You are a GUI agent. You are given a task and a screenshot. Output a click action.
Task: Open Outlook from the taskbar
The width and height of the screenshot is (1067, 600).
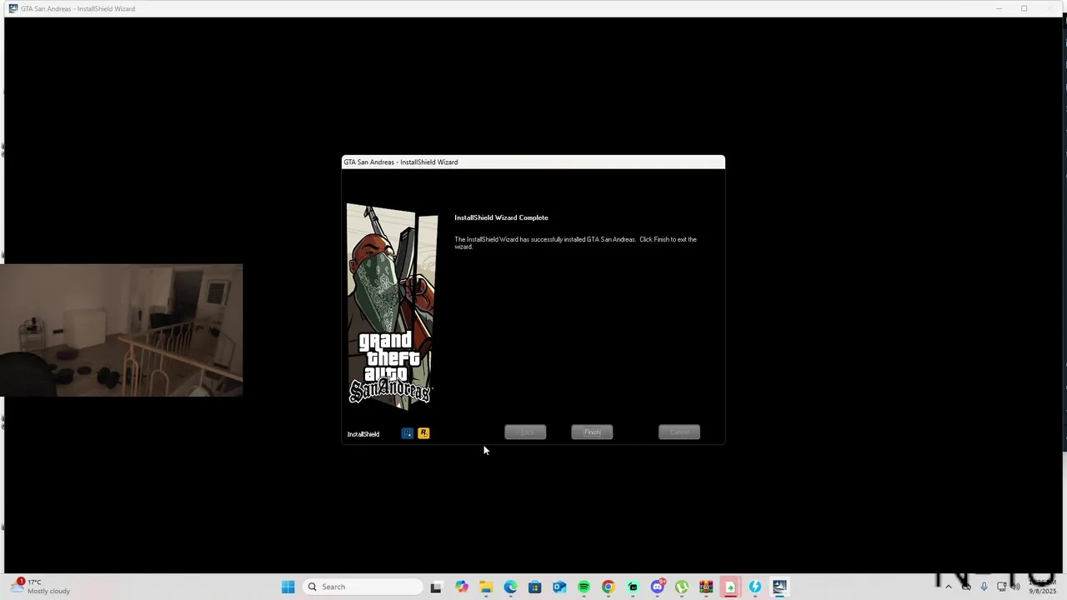point(559,587)
